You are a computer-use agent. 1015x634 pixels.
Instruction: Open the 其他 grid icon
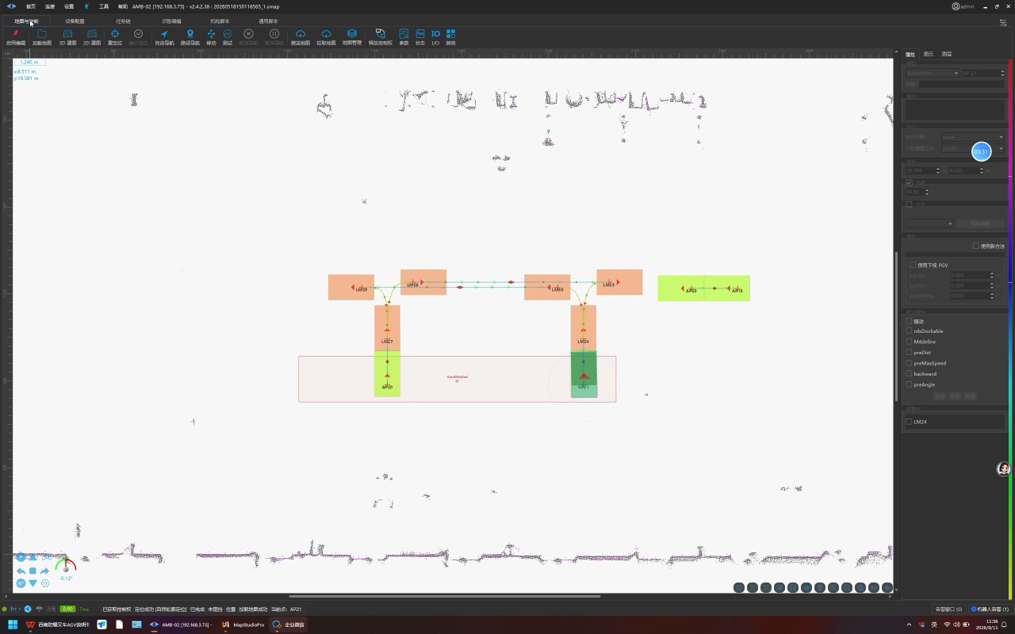tap(450, 34)
